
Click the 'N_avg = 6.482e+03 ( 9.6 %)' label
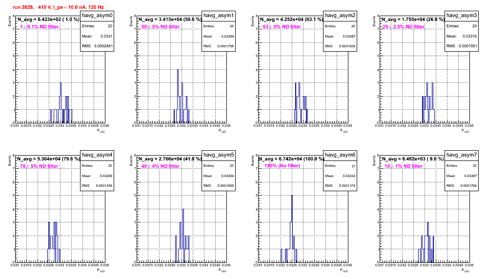pos(413,159)
